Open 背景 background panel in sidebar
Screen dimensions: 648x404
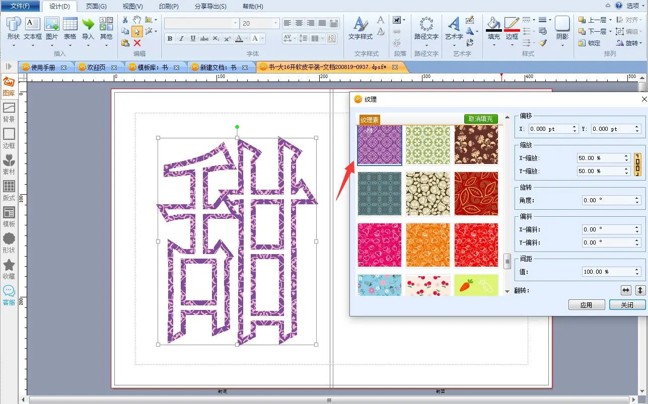[x=9, y=112]
